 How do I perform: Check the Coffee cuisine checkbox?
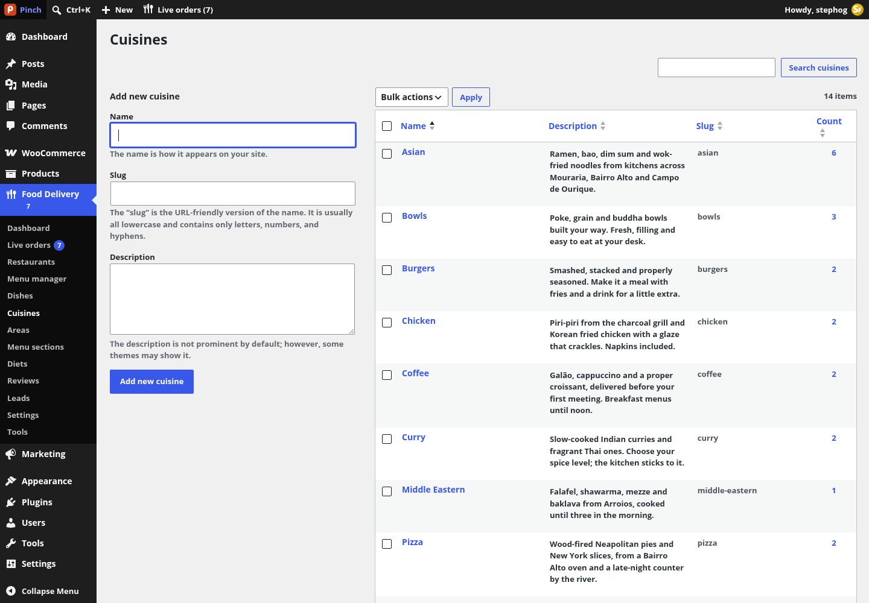[387, 375]
